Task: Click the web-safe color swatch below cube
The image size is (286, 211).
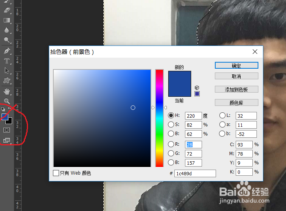Action: point(197,94)
